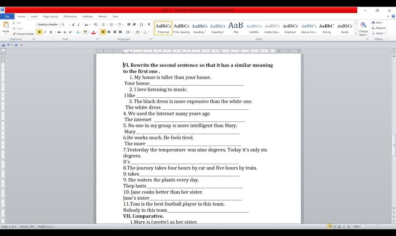
Task: Decrease paragraph indent
Action: click(x=129, y=25)
